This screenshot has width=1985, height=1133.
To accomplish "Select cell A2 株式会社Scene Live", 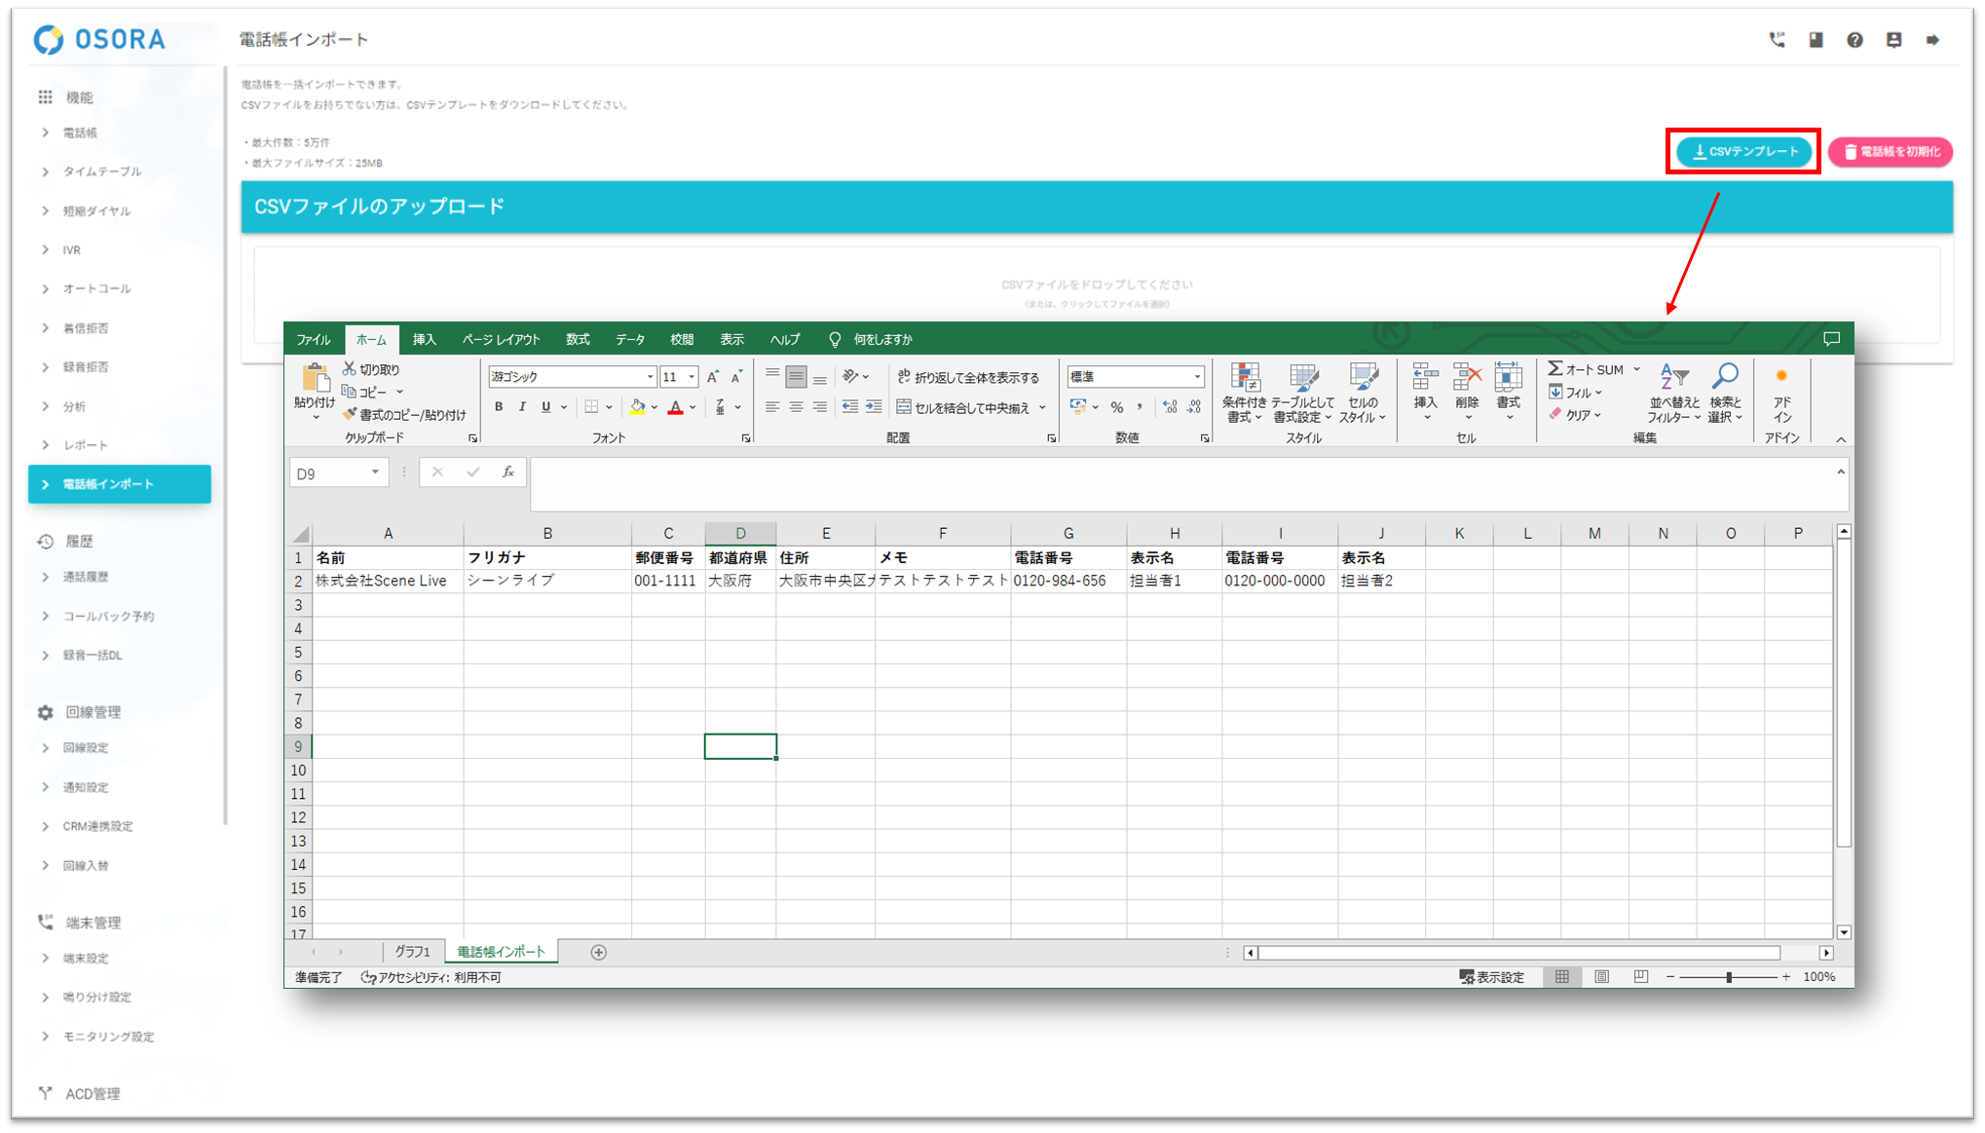I will tap(388, 581).
